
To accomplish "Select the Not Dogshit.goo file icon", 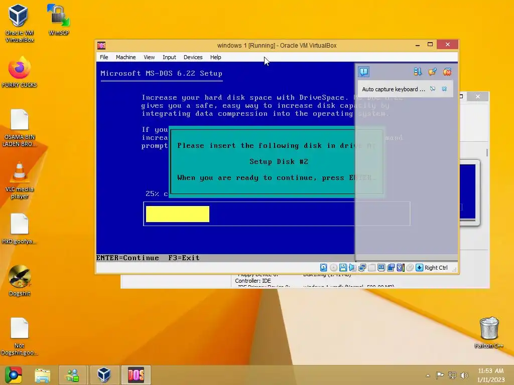I will tap(20, 336).
